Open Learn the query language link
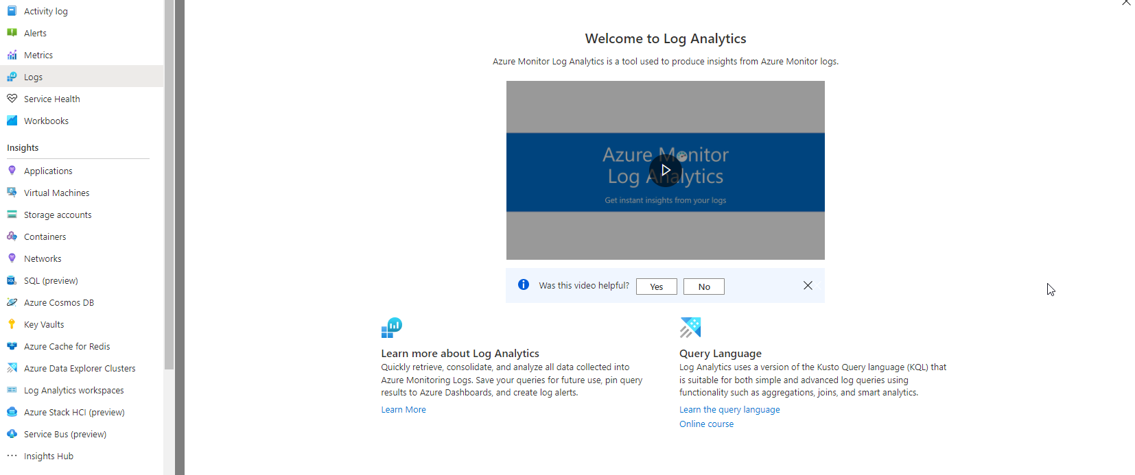1135x475 pixels. (729, 409)
